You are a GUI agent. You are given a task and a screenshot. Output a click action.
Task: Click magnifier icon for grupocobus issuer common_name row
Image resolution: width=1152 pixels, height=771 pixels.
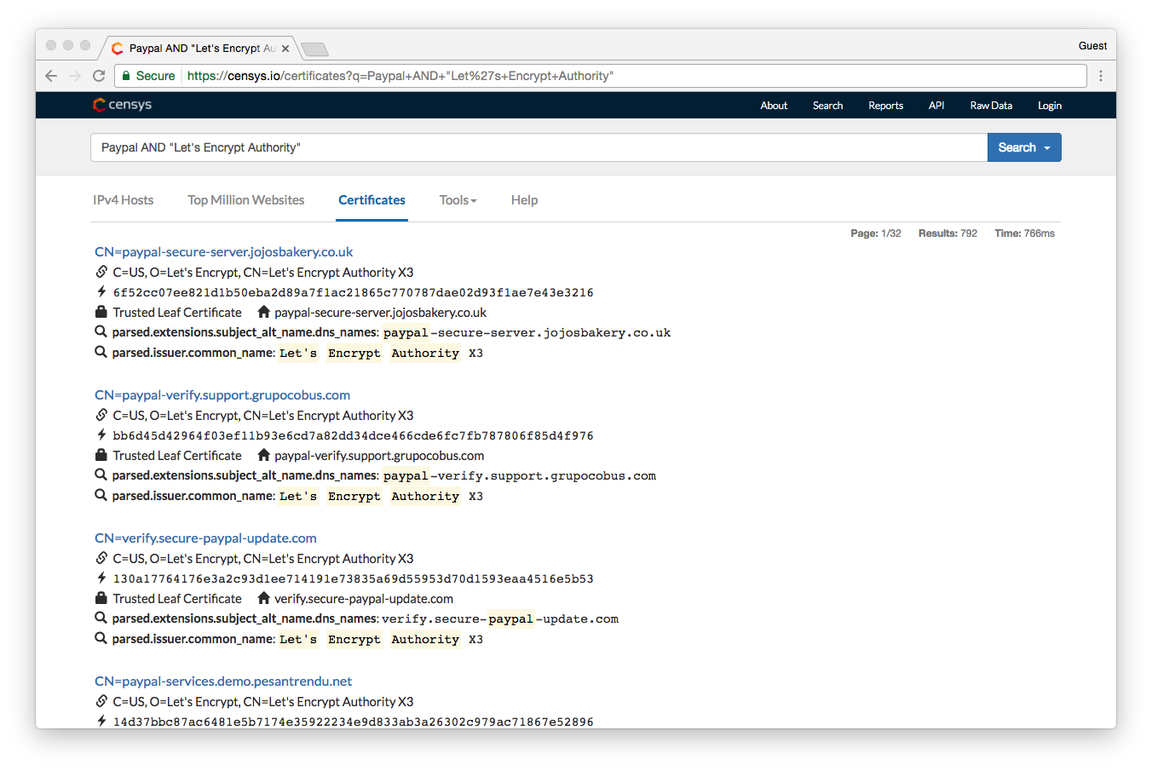[x=101, y=495]
